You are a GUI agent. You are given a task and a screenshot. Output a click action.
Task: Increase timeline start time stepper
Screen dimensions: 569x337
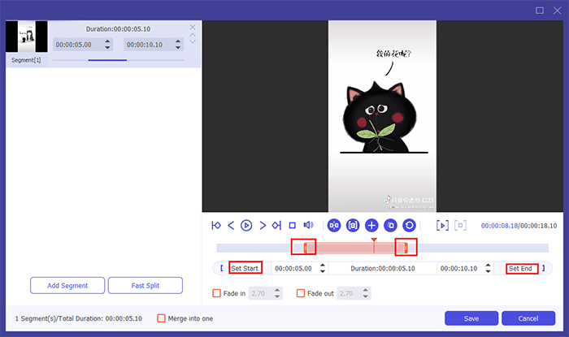pos(322,266)
